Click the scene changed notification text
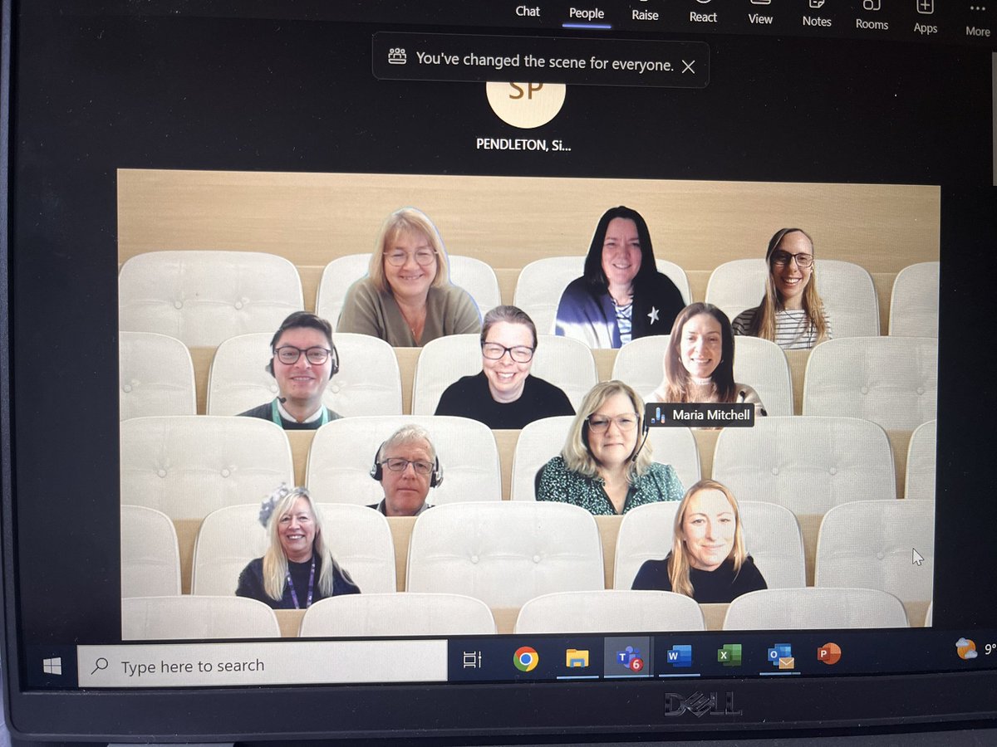 coord(544,61)
